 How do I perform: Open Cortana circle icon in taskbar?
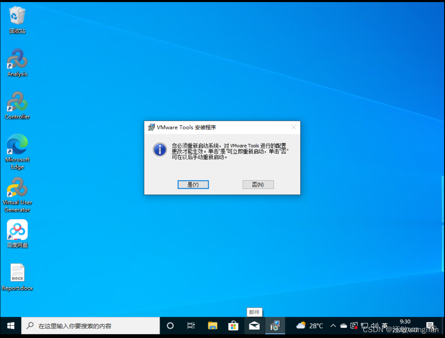coord(170,326)
